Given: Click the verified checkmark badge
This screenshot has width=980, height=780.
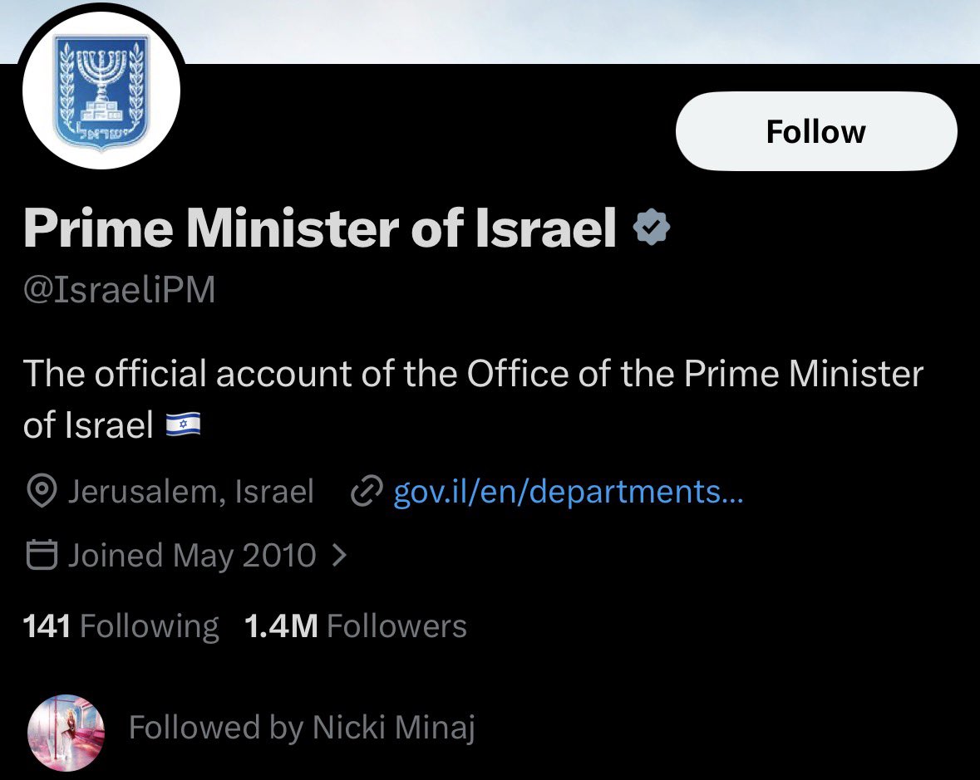Looking at the screenshot, I should pos(651,228).
